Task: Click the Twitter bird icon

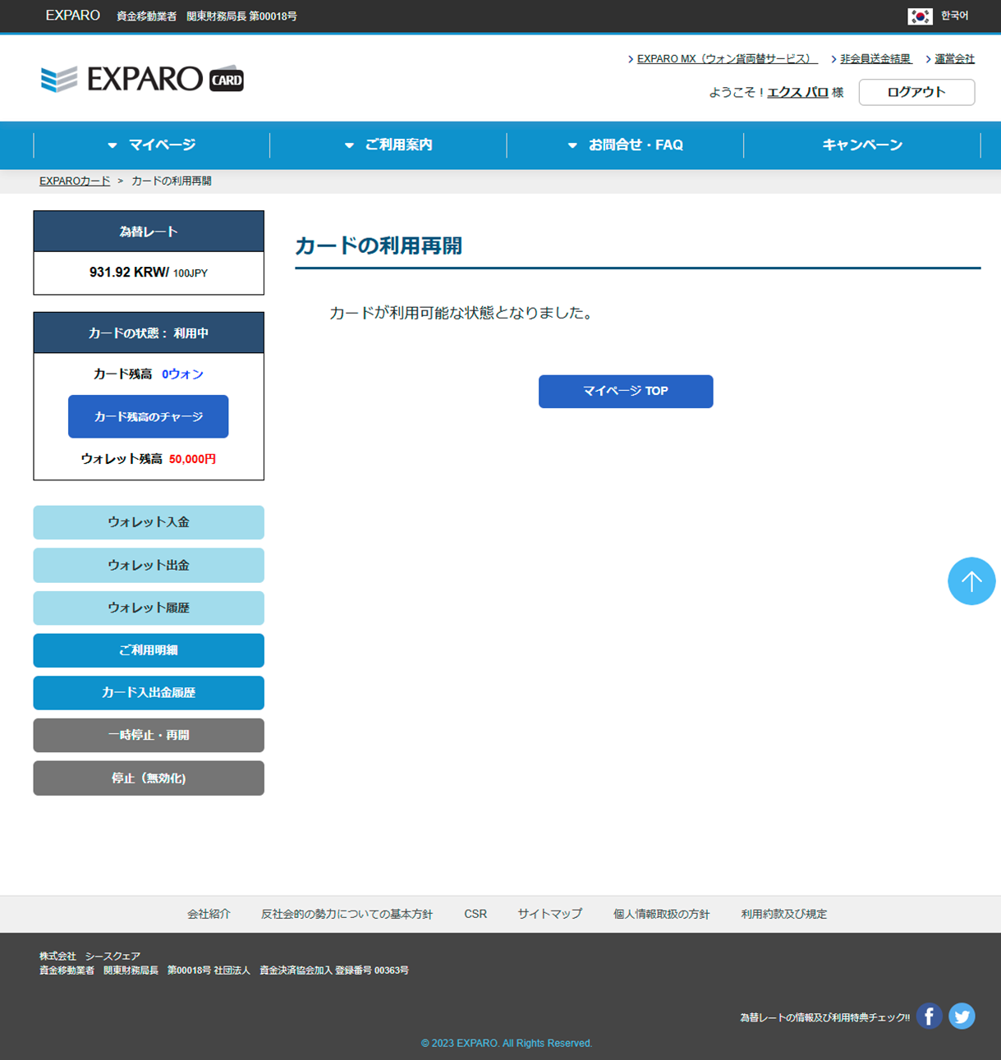Action: click(x=962, y=1016)
